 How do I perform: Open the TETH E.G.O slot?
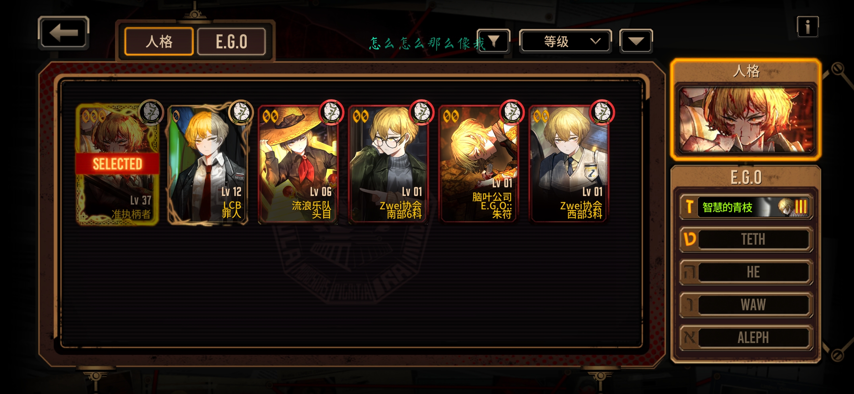coord(746,239)
